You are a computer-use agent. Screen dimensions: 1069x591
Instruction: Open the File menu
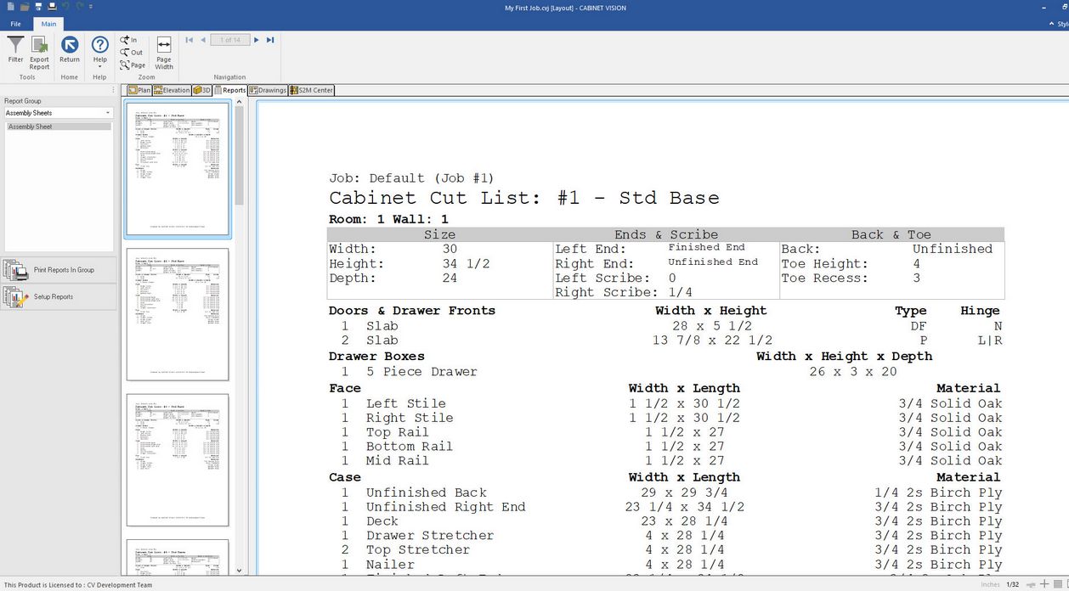15,24
